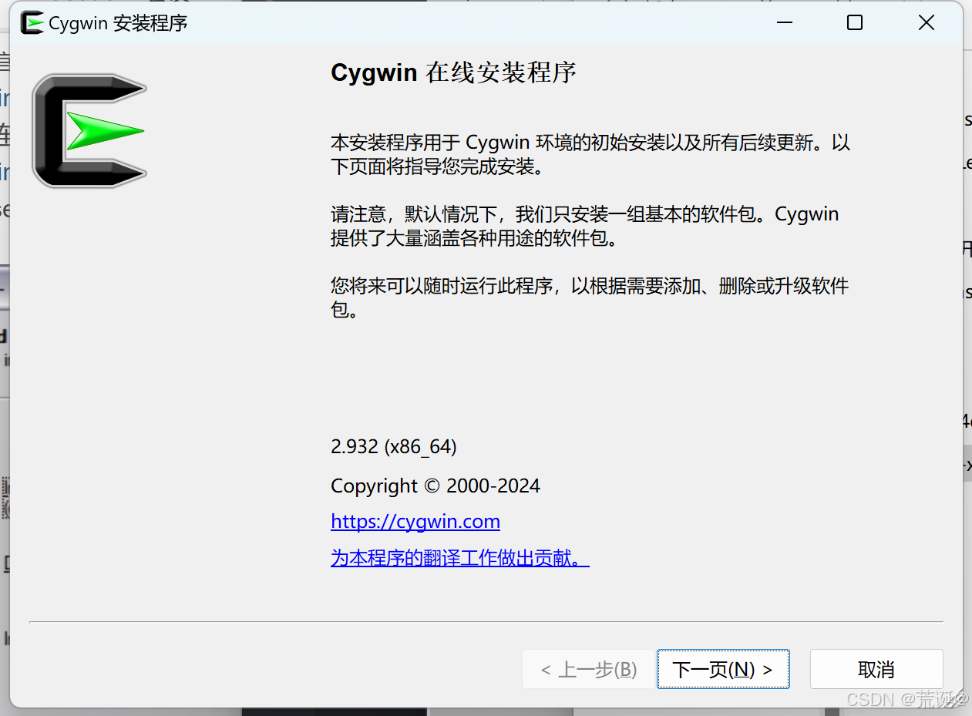
Task: Open the https://cygwin.com hyperlink
Action: [x=415, y=521]
